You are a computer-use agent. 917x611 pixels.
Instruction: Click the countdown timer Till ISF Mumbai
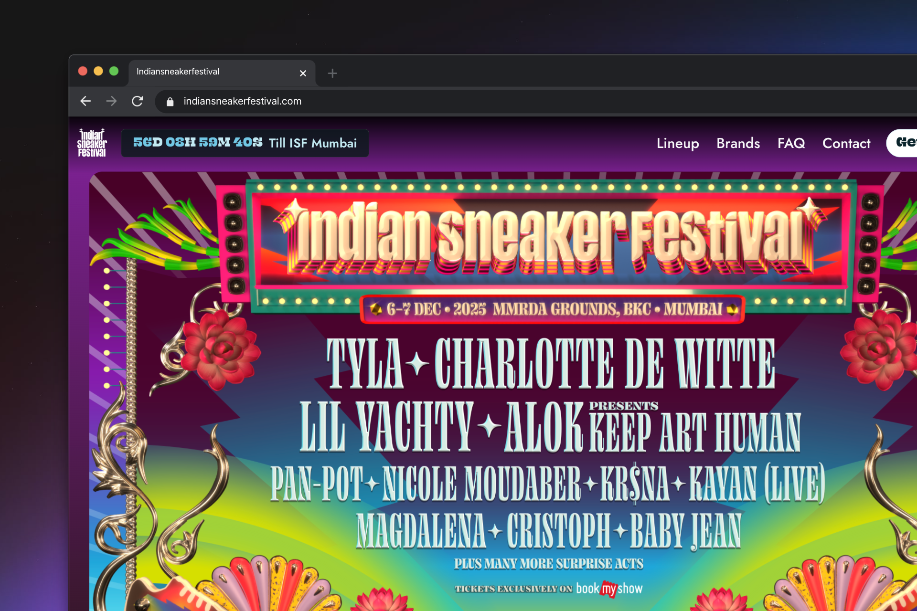[245, 143]
